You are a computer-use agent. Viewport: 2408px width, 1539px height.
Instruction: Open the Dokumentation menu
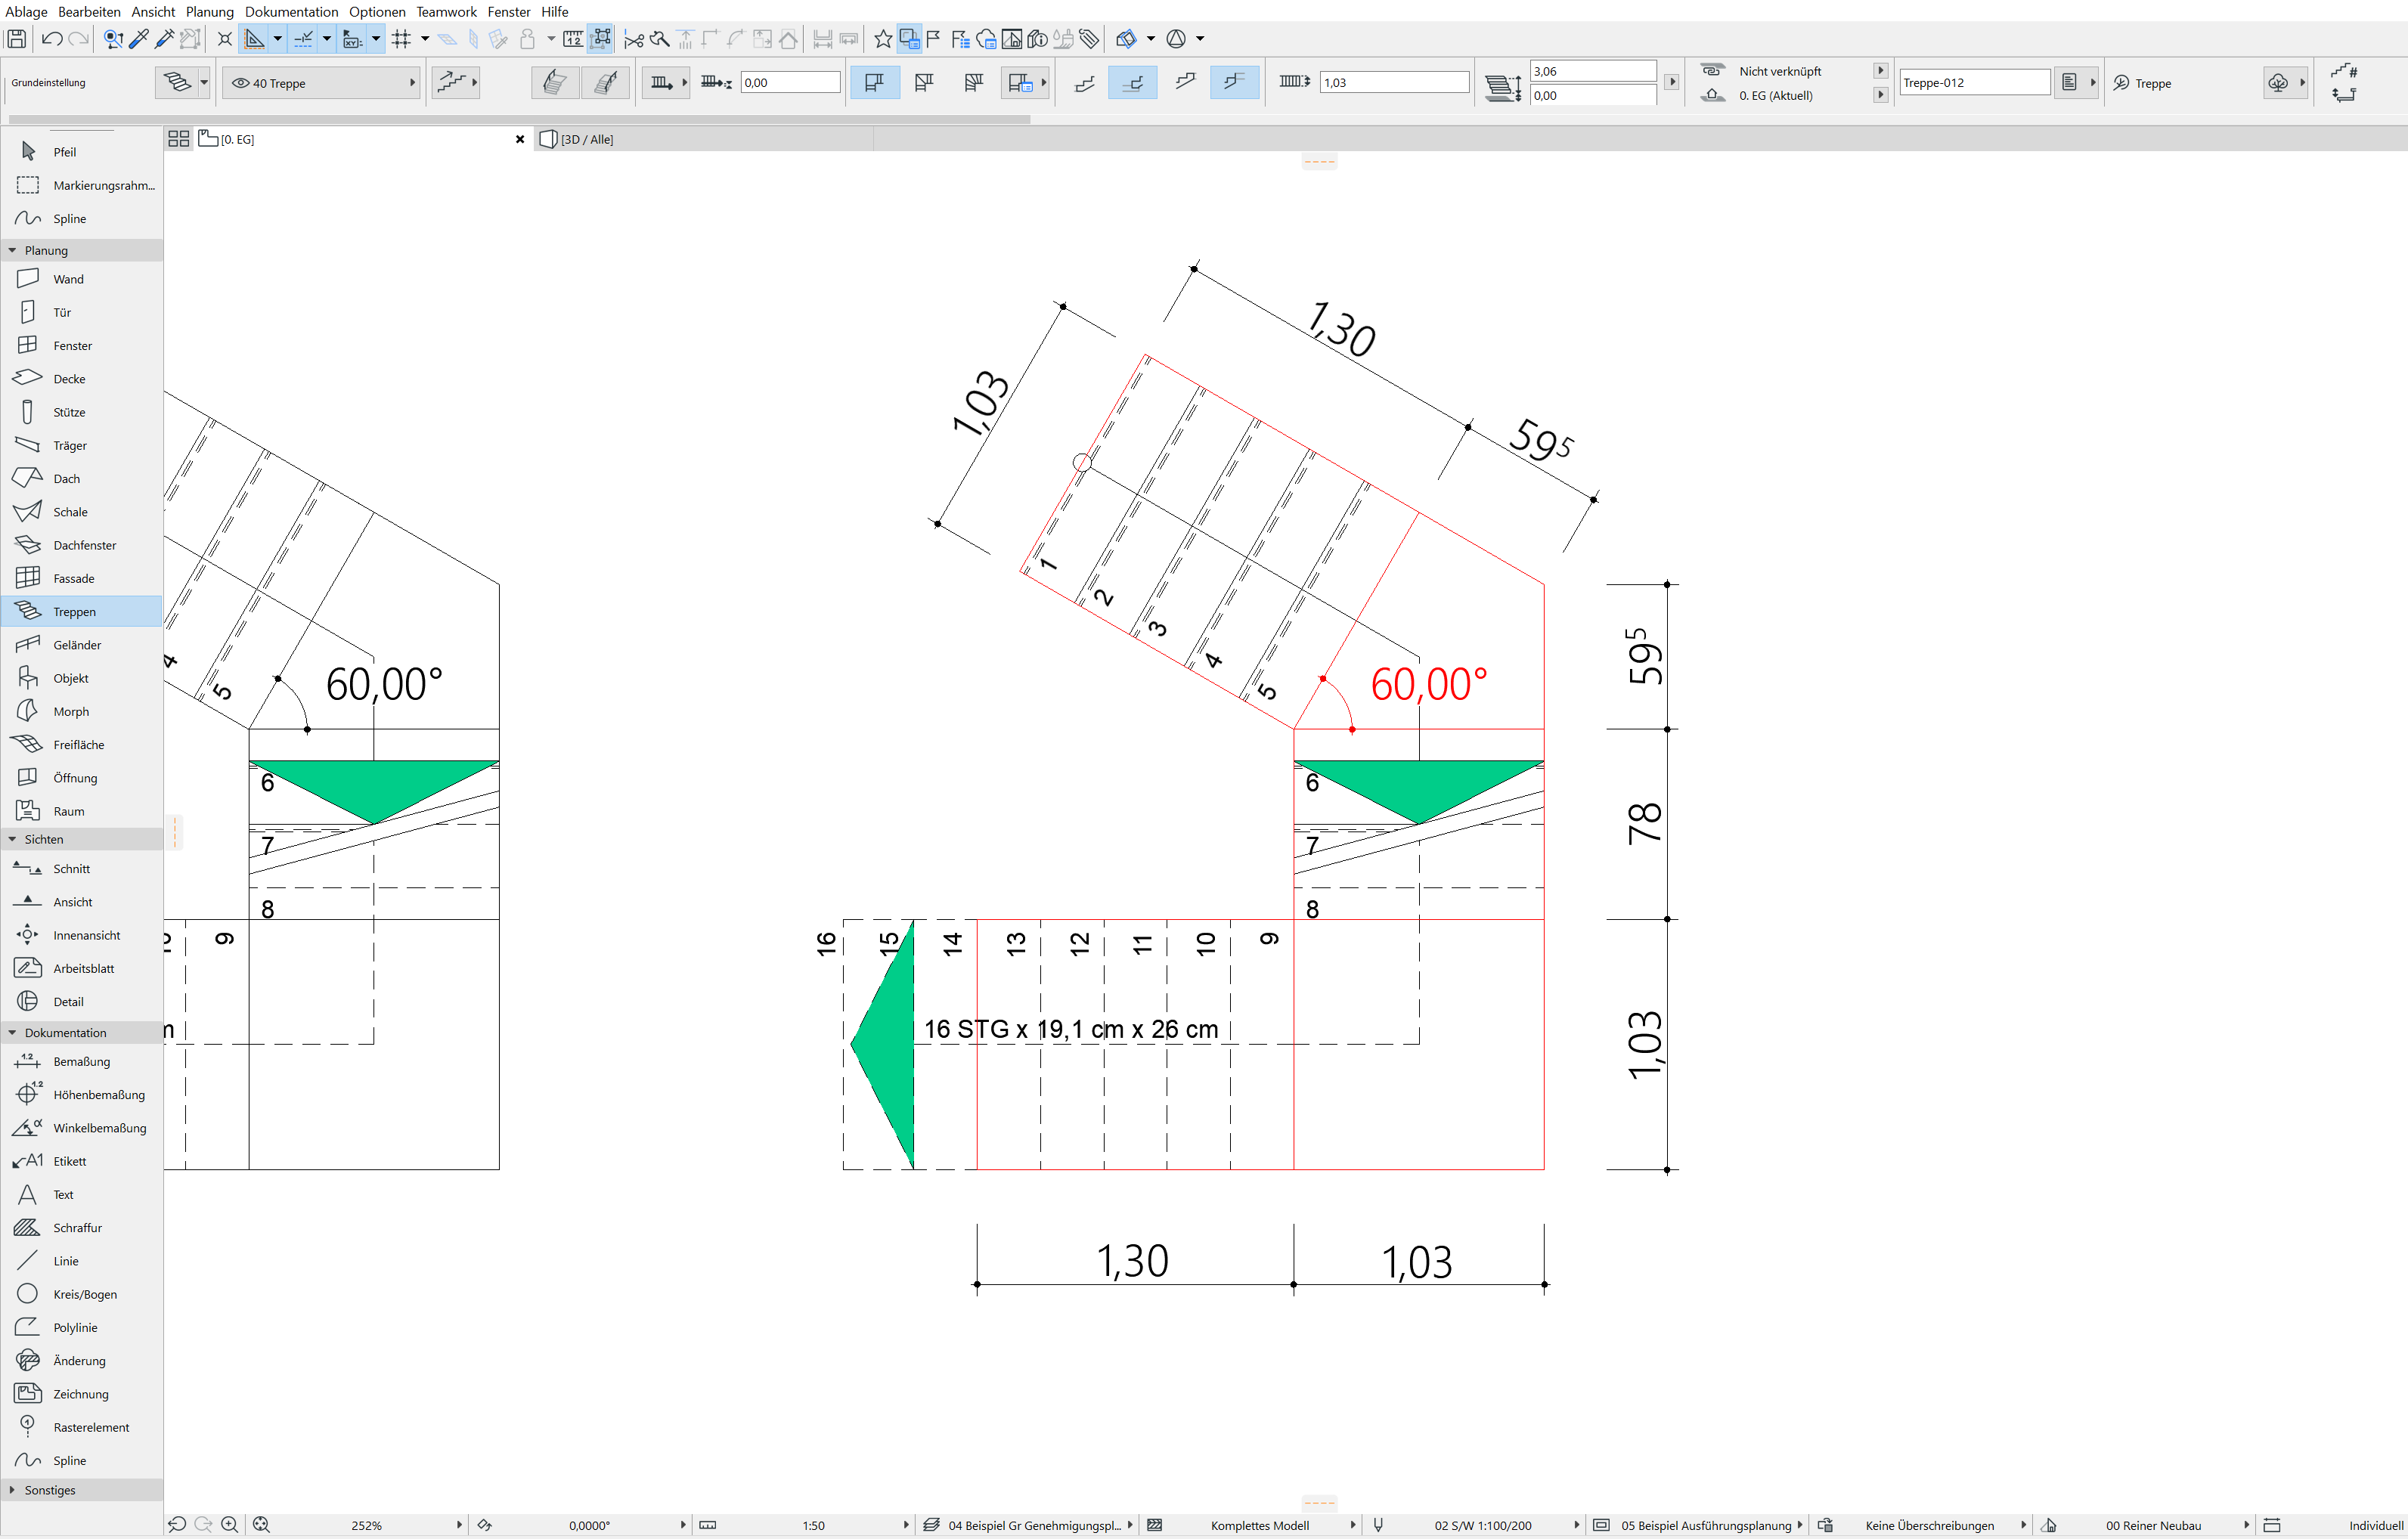pos(291,12)
